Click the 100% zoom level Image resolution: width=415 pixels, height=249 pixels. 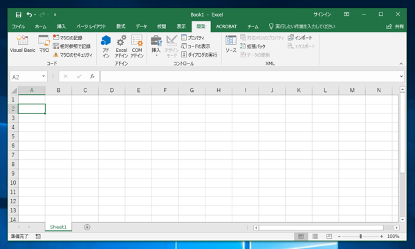click(394, 237)
